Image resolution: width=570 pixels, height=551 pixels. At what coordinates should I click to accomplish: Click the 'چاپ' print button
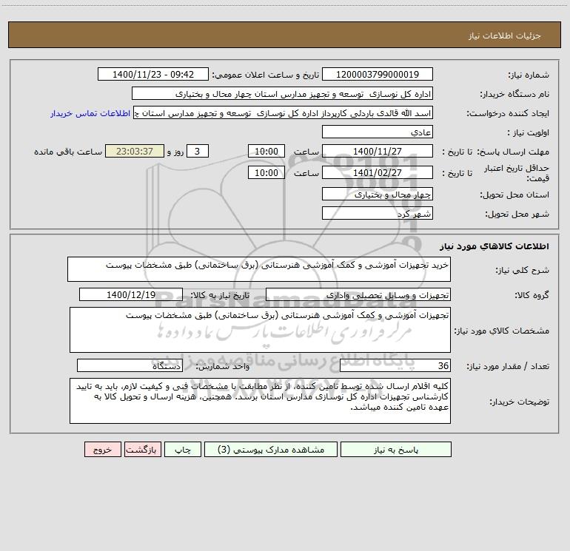183,450
